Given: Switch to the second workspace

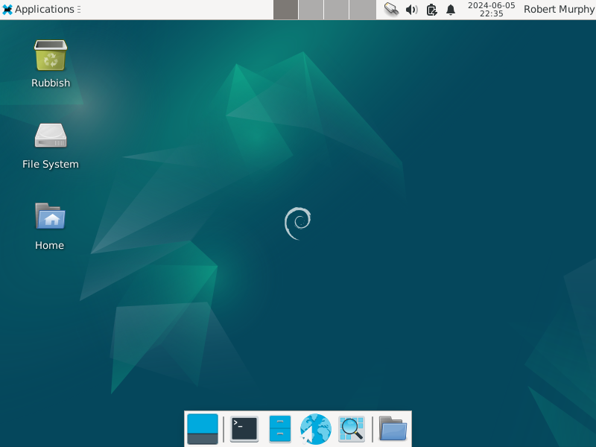Looking at the screenshot, I should coord(311,10).
